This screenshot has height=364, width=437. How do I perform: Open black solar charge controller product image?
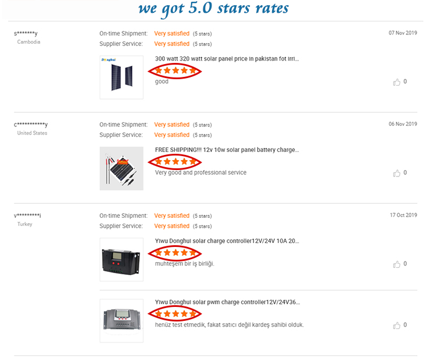point(121,259)
